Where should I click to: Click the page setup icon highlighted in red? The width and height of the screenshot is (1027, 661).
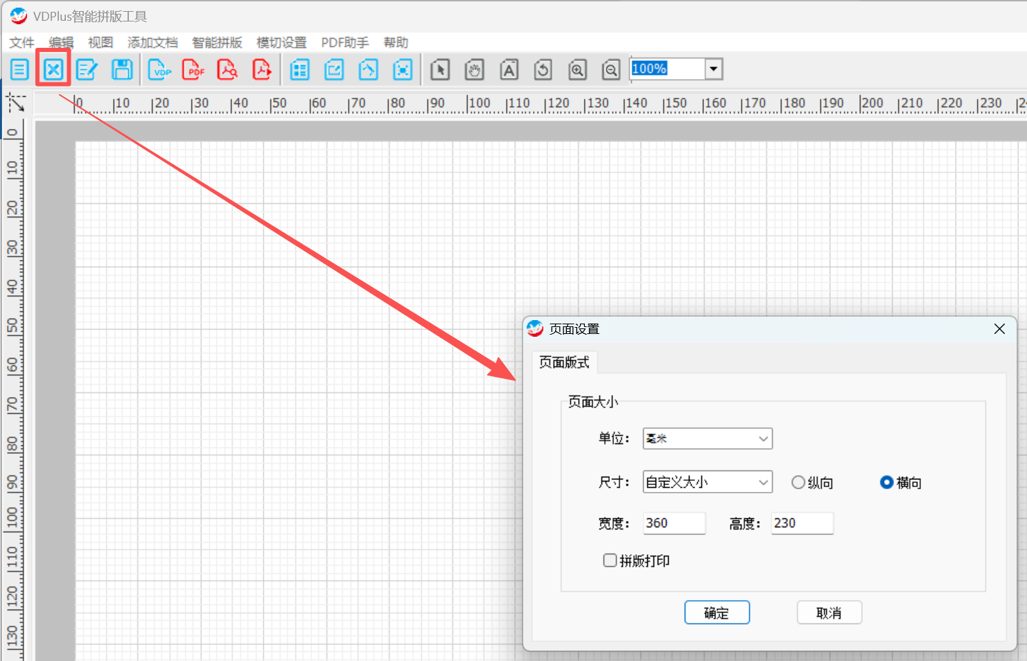click(x=53, y=69)
